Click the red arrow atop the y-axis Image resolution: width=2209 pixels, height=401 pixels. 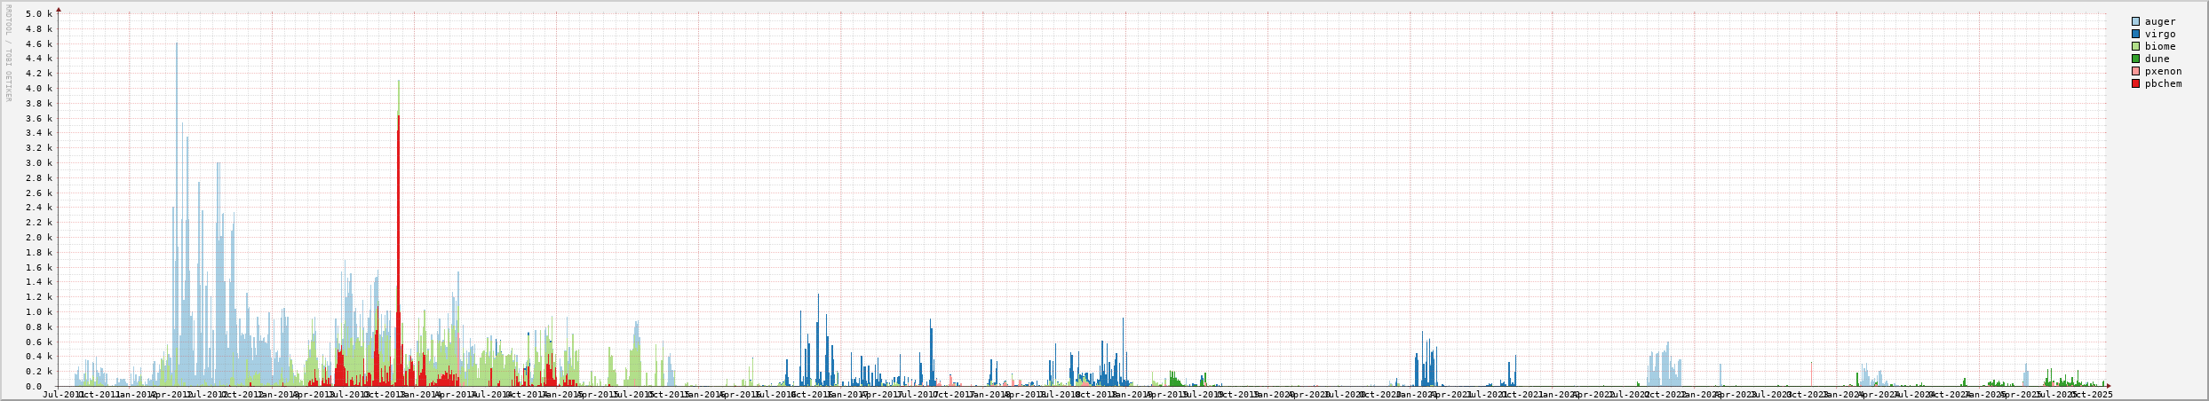59,10
